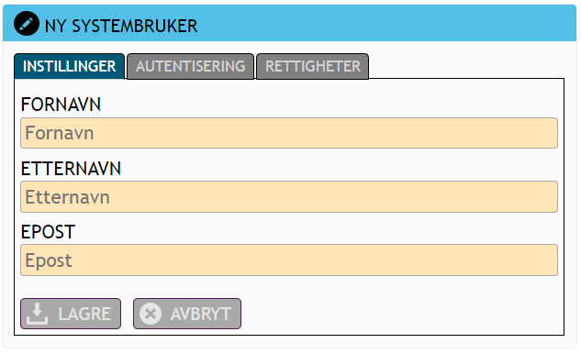This screenshot has height=354, width=581.
Task: Switch to the AUTENTISERING tab
Action: click(191, 66)
